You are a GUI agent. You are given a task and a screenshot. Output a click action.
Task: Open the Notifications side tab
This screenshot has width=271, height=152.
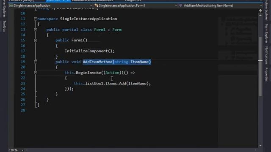click(x=266, y=55)
